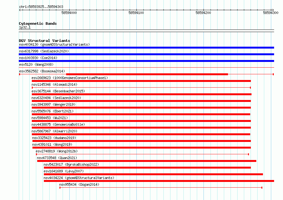Click the red bar under nsv5565076

click(x=141, y=114)
